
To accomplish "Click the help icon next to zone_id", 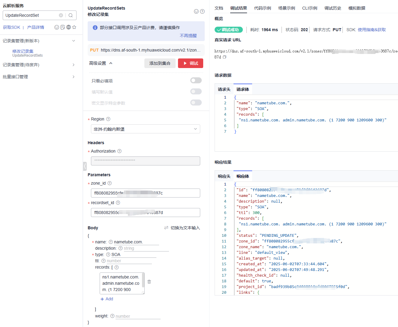I will coord(110,183).
